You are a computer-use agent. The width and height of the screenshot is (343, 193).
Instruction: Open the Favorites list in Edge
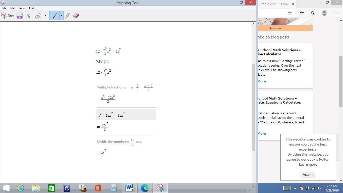coord(302,13)
